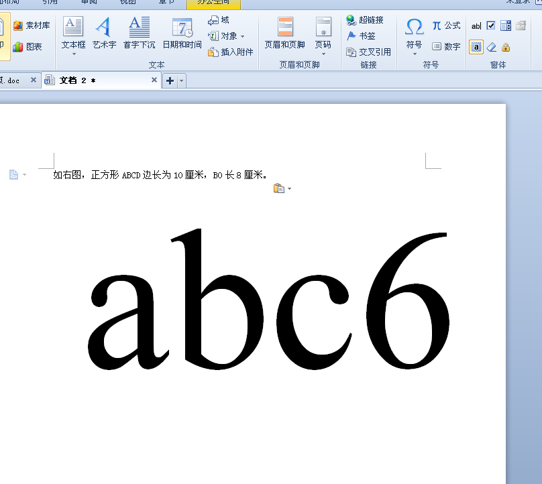Open the 素材库 material library
542x484 pixels.
32,25
